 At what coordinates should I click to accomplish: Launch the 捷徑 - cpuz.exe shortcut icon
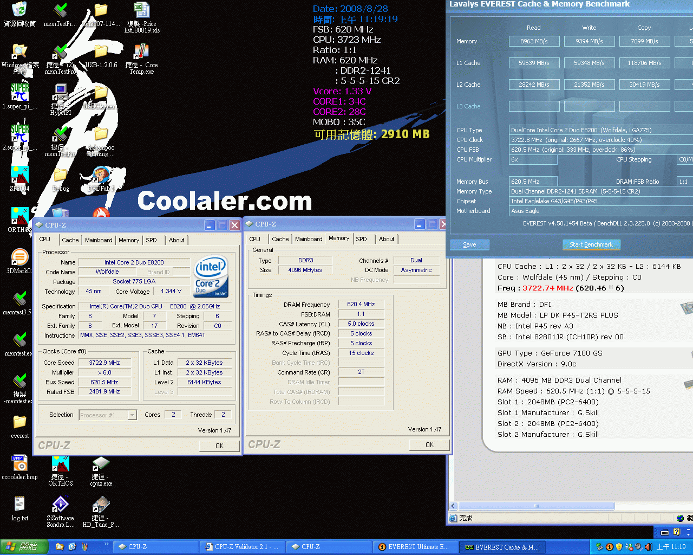(x=101, y=463)
